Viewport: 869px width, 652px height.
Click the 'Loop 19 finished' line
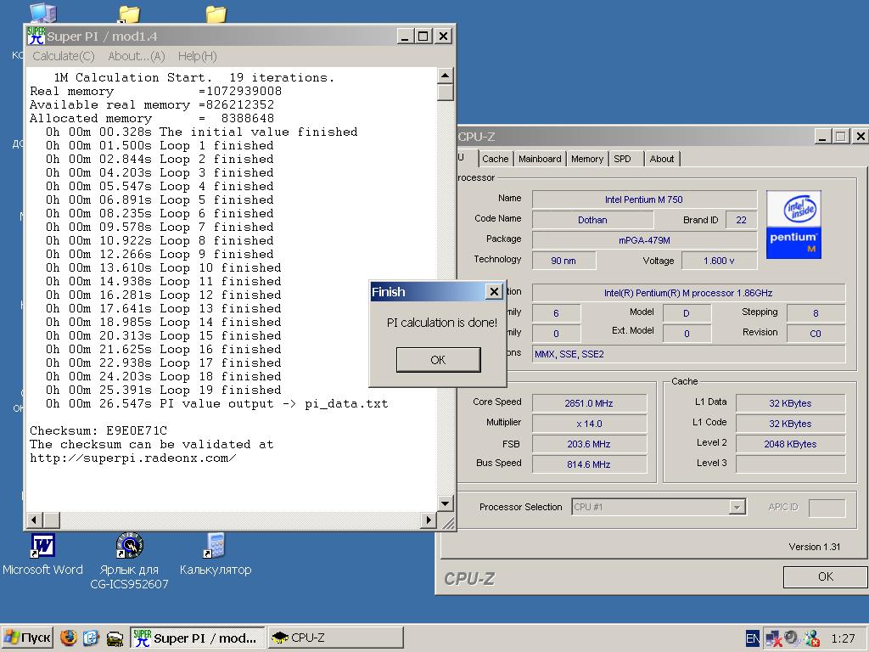click(x=164, y=390)
